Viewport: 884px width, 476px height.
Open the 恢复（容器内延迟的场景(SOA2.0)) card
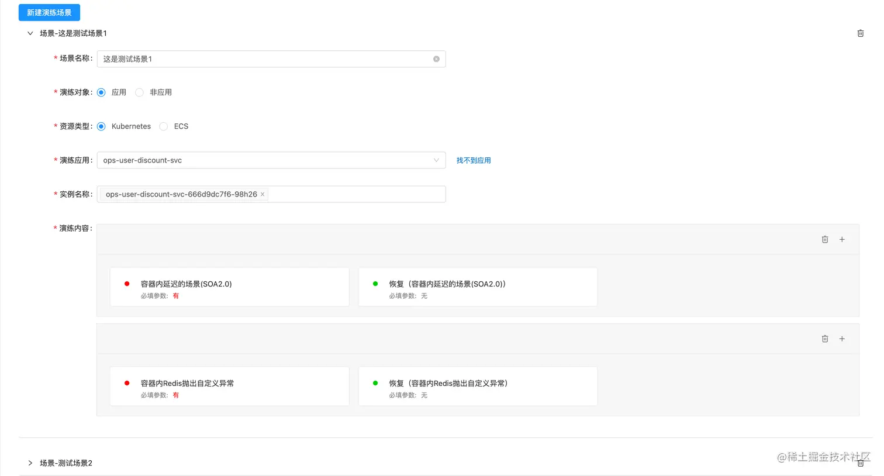coord(478,287)
